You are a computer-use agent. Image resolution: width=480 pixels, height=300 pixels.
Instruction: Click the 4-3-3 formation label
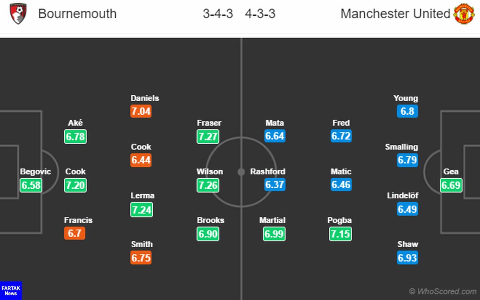click(x=260, y=14)
